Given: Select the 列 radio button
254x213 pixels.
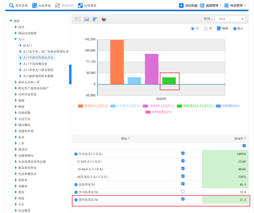Looking at the screenshot, I should pos(205,29).
